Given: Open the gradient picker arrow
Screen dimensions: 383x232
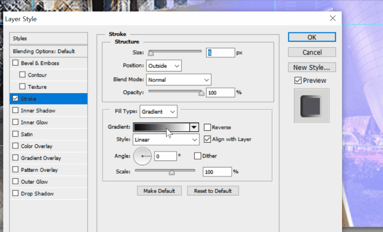Looking at the screenshot, I should pos(194,127).
